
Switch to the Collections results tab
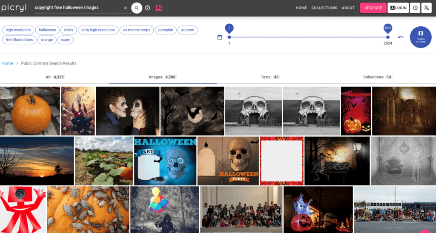pyautogui.click(x=377, y=77)
